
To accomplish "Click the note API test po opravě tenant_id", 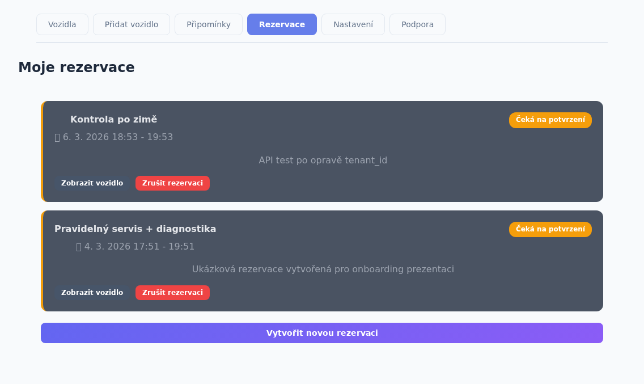I will (323, 161).
